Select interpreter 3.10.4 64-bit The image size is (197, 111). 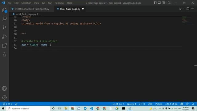171,104
